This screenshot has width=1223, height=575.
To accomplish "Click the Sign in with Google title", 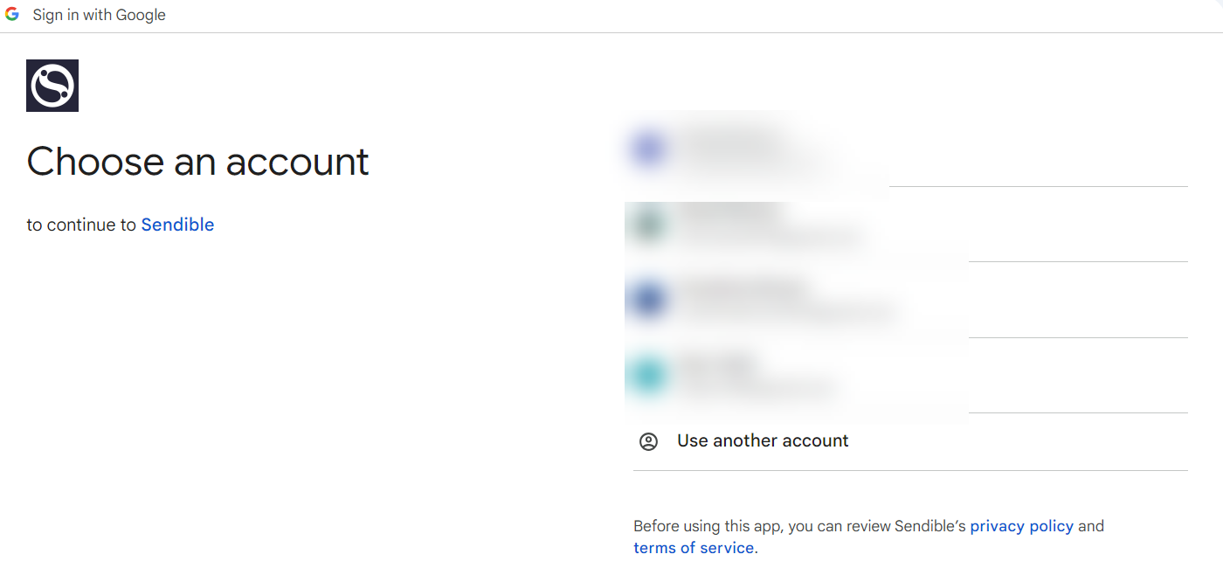I will (100, 15).
